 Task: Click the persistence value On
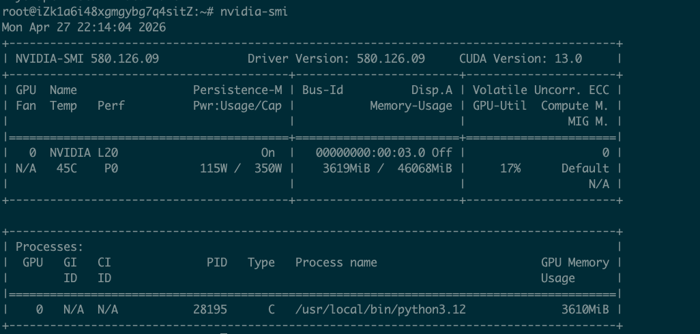(268, 153)
